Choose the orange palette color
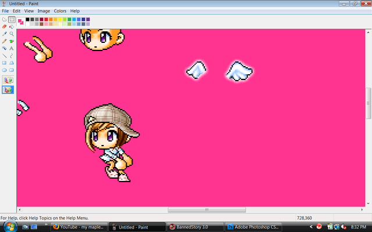Image resolution: width=372 pixels, height=232 pixels. tap(51, 19)
